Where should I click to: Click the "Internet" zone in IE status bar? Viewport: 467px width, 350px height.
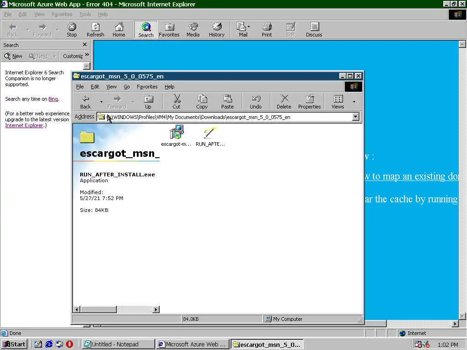pyautogui.click(x=413, y=333)
